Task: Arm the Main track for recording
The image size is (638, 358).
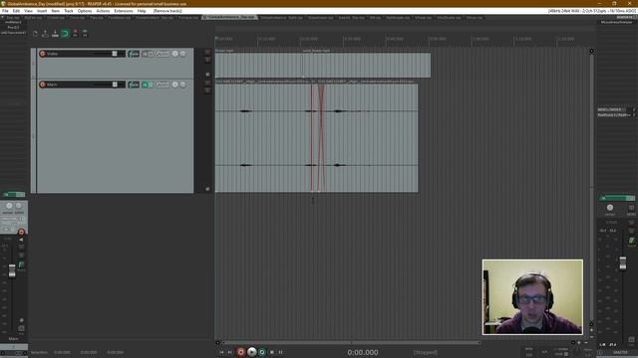Action: point(42,85)
